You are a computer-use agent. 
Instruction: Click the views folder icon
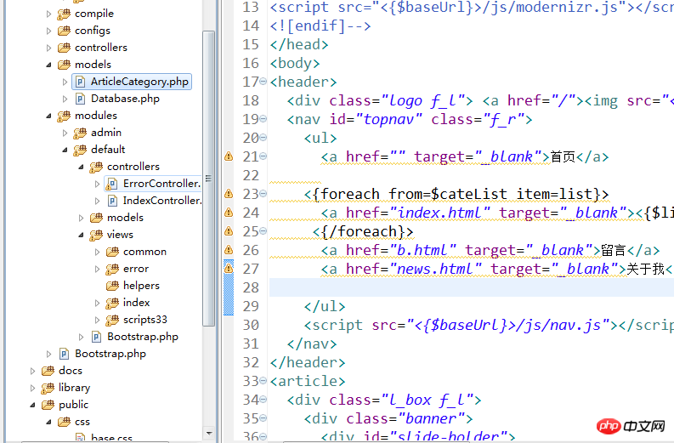pos(96,235)
